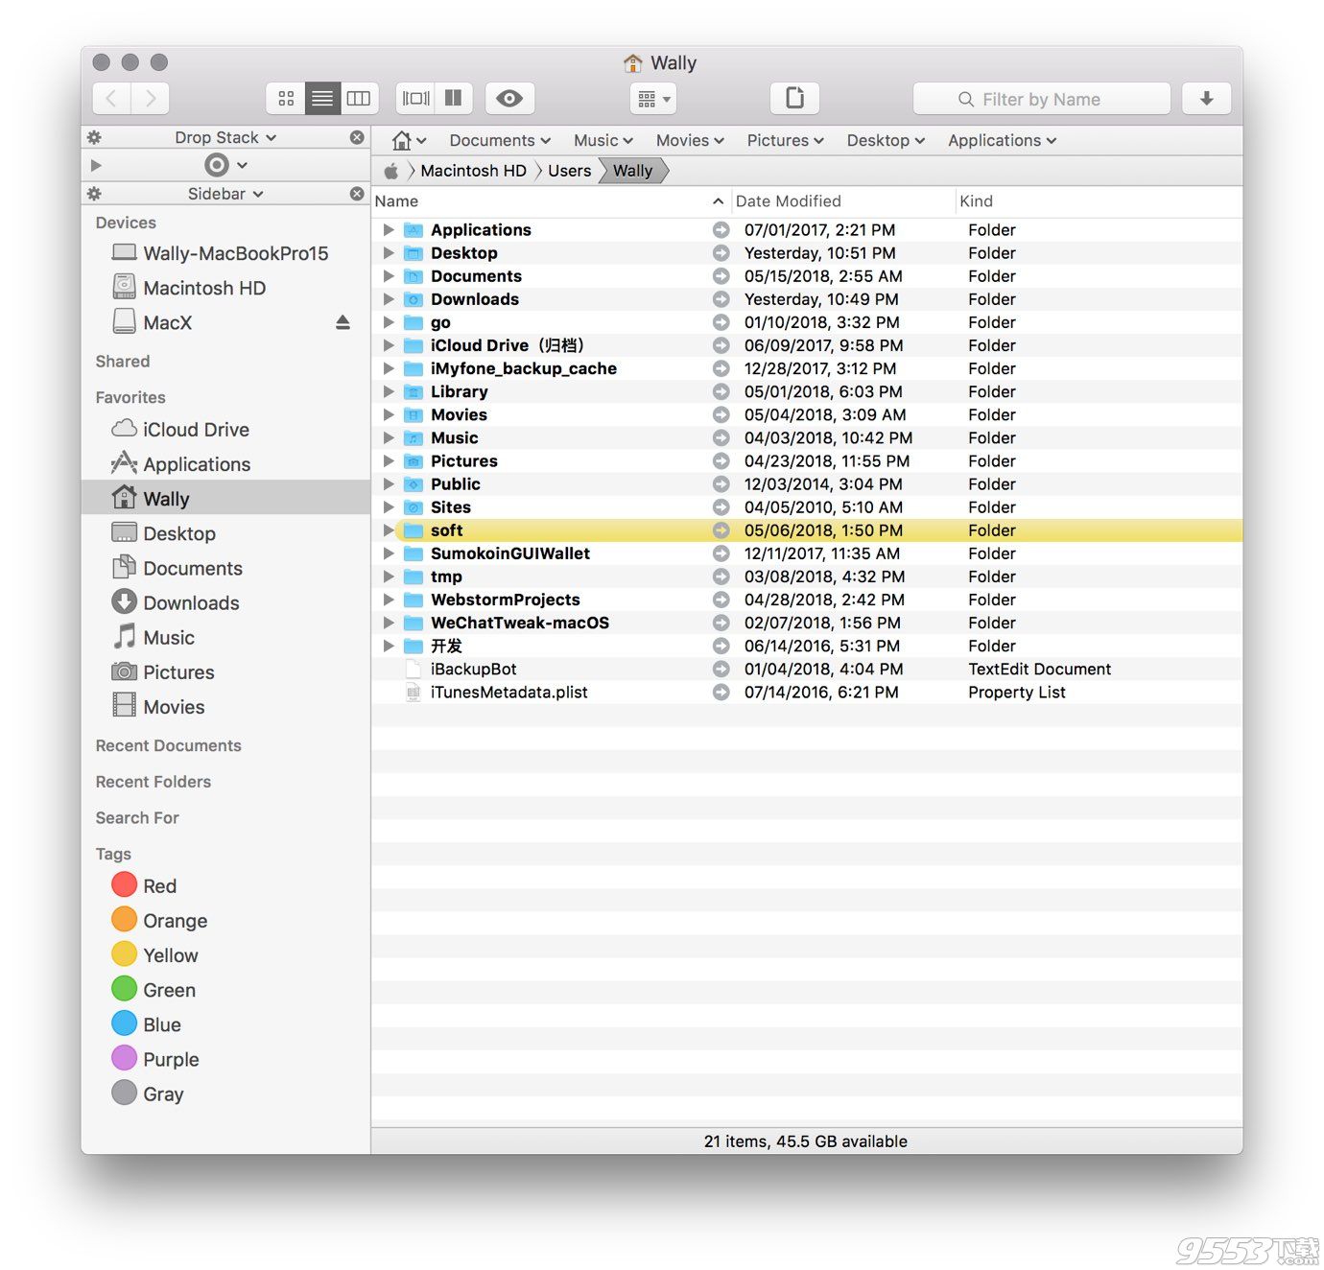The height and width of the screenshot is (1270, 1324).
Task: Expand the Documents folder disclosure triangle
Action: (389, 276)
